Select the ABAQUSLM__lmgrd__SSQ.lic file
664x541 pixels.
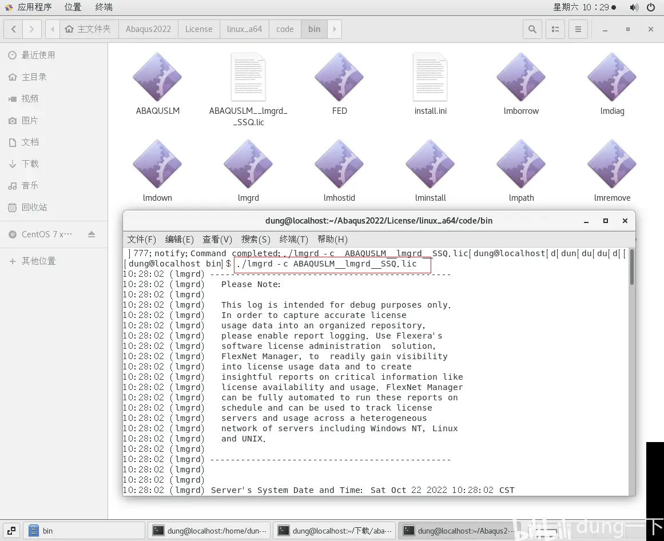click(x=248, y=77)
